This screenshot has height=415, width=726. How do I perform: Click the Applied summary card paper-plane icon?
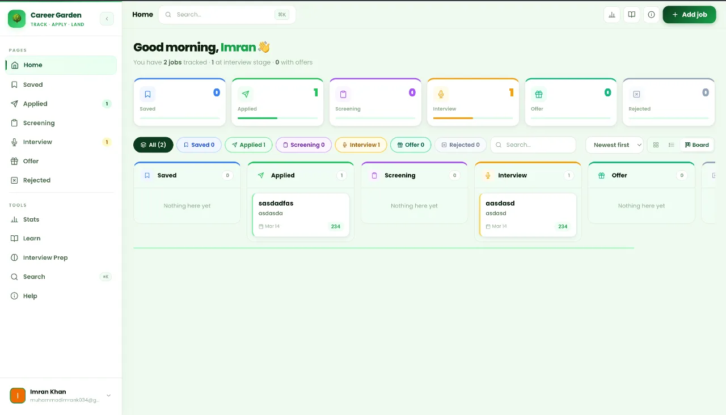pos(245,94)
